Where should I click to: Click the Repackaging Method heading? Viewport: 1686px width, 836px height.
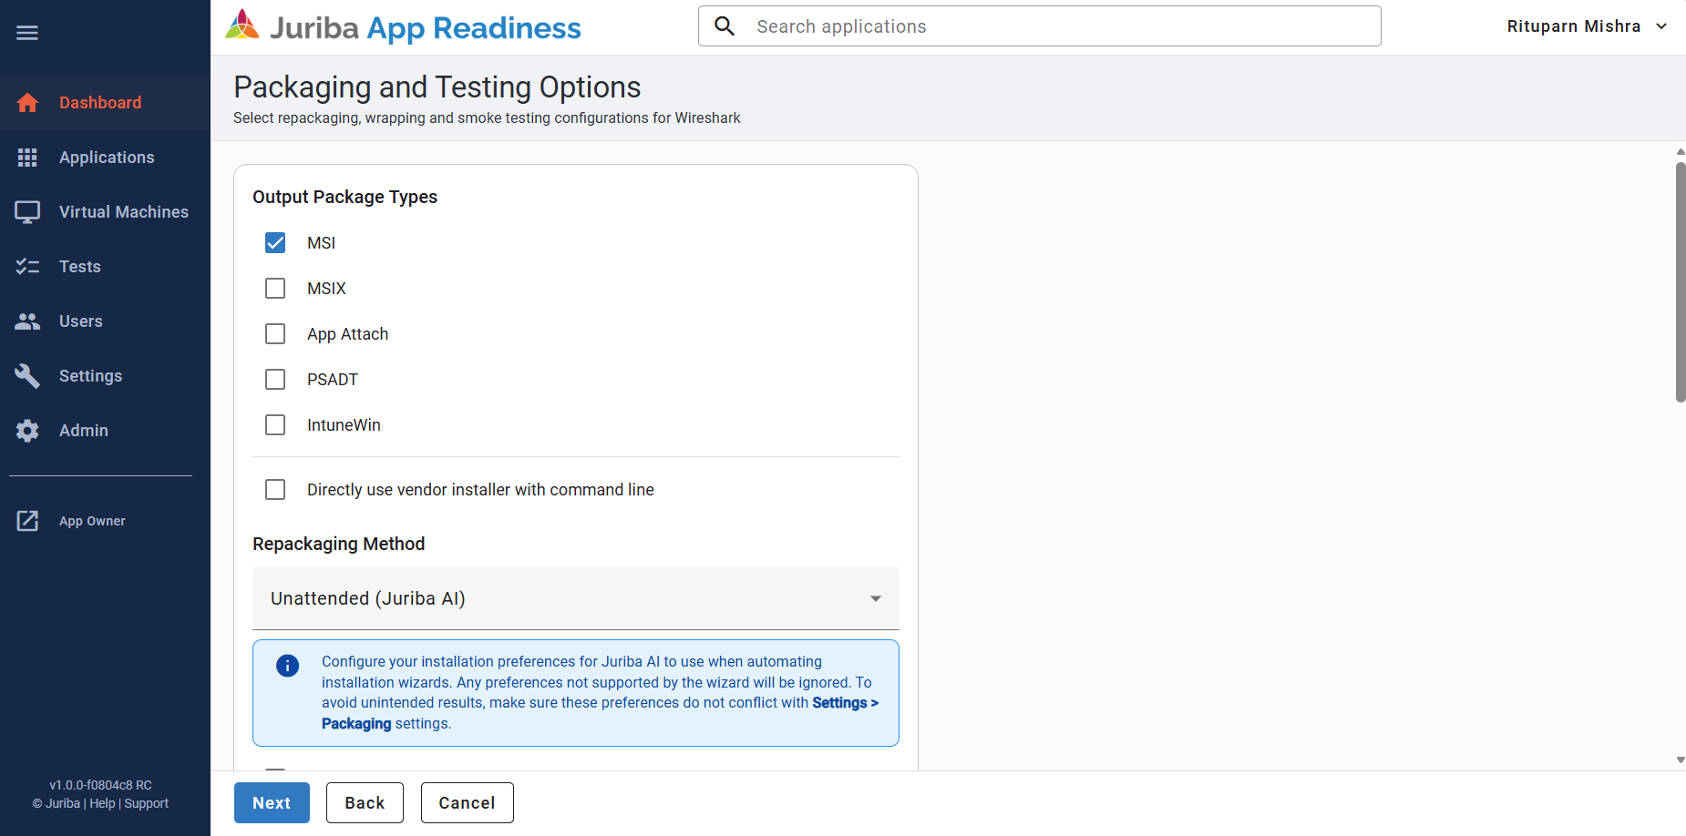pyautogui.click(x=339, y=544)
